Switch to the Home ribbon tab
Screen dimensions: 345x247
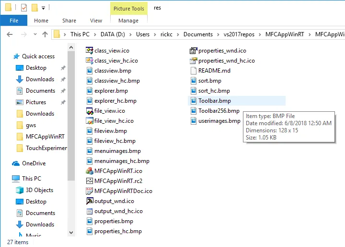tap(41, 21)
